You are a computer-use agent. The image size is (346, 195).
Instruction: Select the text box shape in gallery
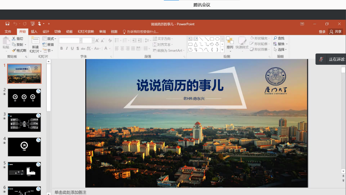coord(190,39)
